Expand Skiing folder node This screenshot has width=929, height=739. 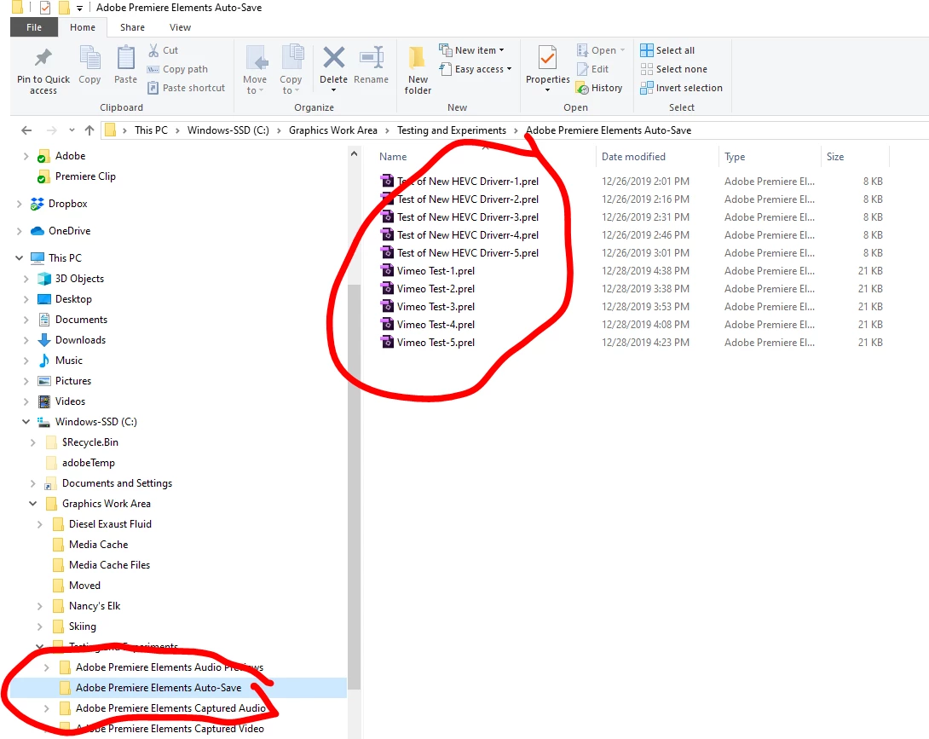(40, 626)
